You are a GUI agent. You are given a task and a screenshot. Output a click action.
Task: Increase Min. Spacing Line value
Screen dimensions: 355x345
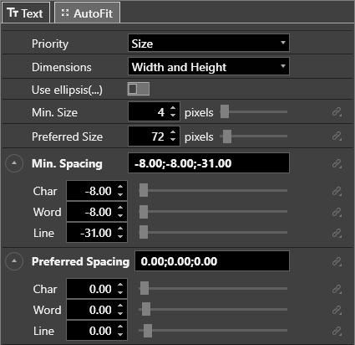click(120, 229)
